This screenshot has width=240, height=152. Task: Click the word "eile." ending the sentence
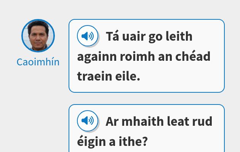point(128,76)
